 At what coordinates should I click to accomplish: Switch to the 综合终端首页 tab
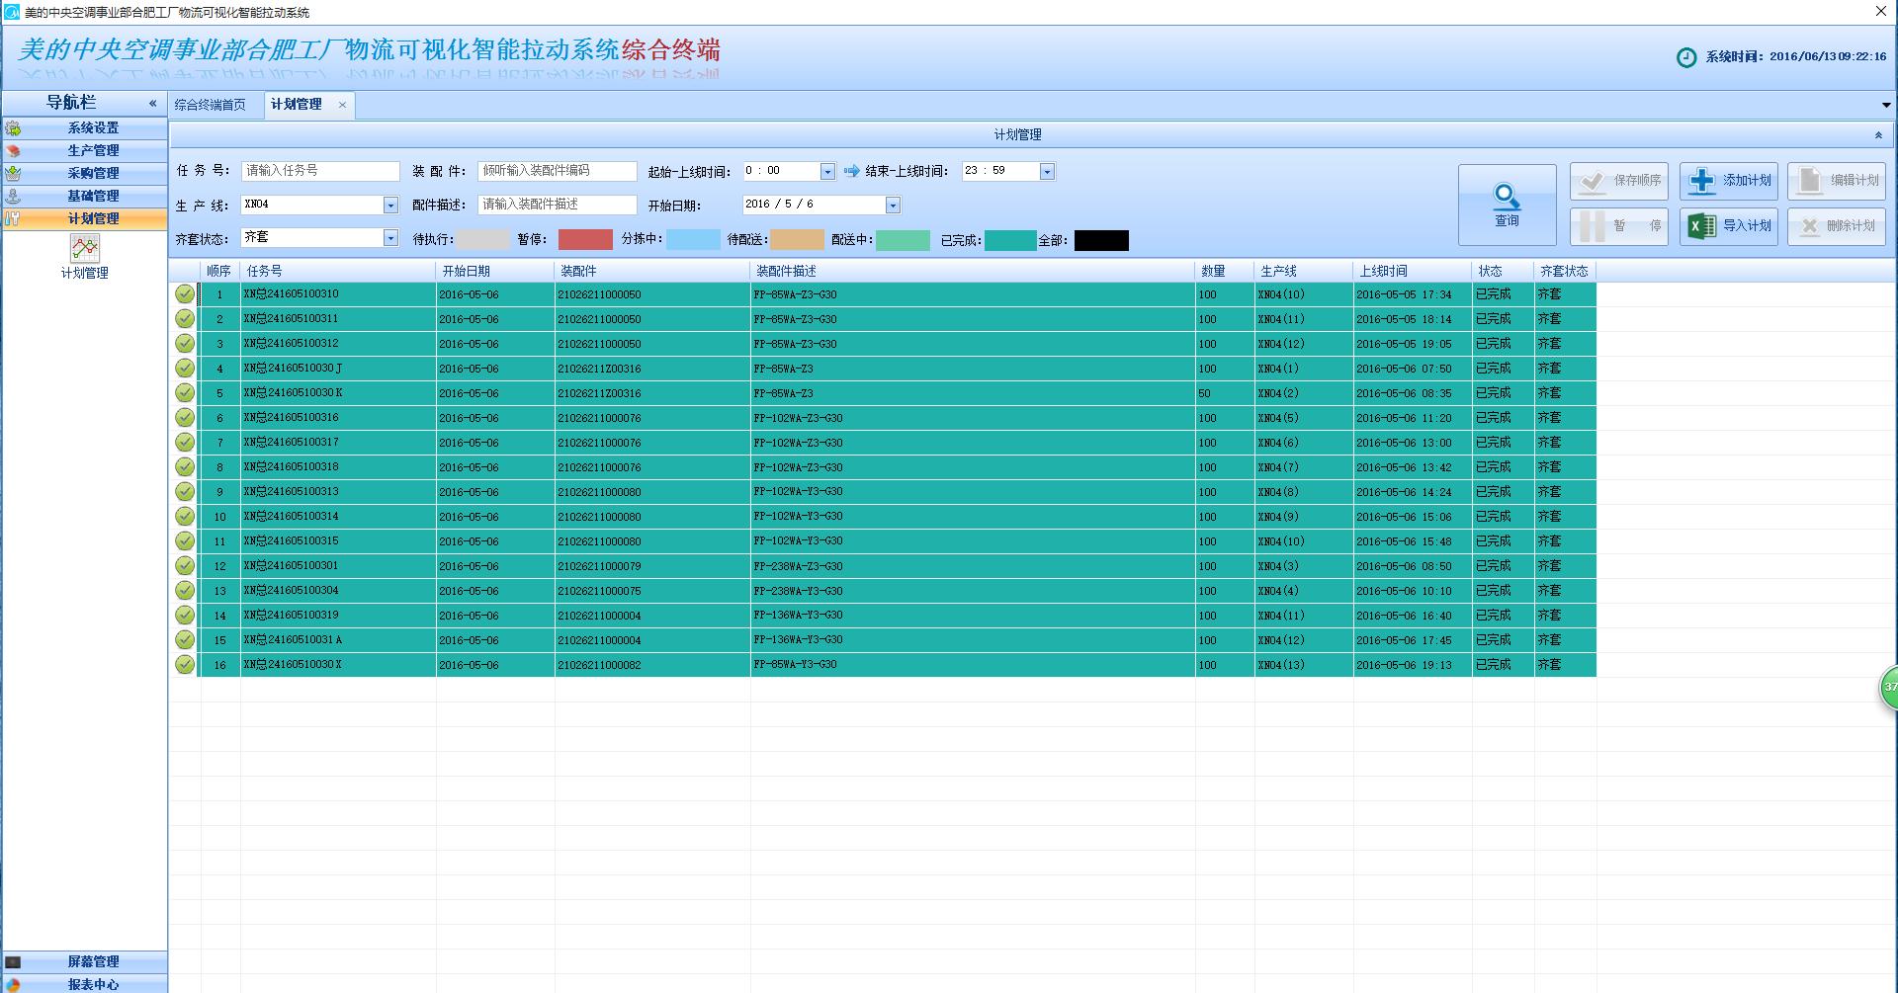coord(211,105)
